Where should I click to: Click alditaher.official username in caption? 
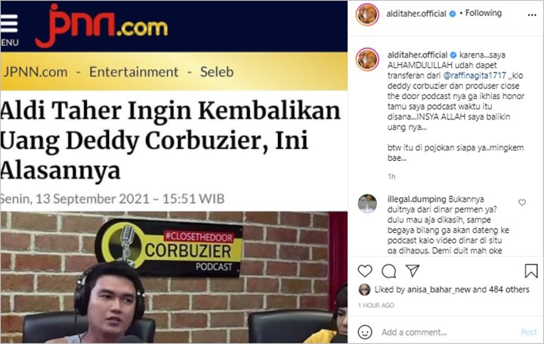417,55
